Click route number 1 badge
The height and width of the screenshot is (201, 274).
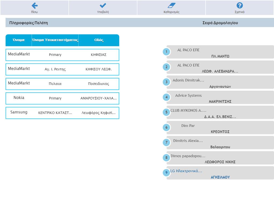pyautogui.click(x=166, y=52)
